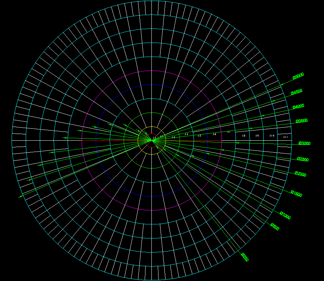Select the A4 segment text
The width and height of the screenshot is (324, 281).
click(x=186, y=135)
